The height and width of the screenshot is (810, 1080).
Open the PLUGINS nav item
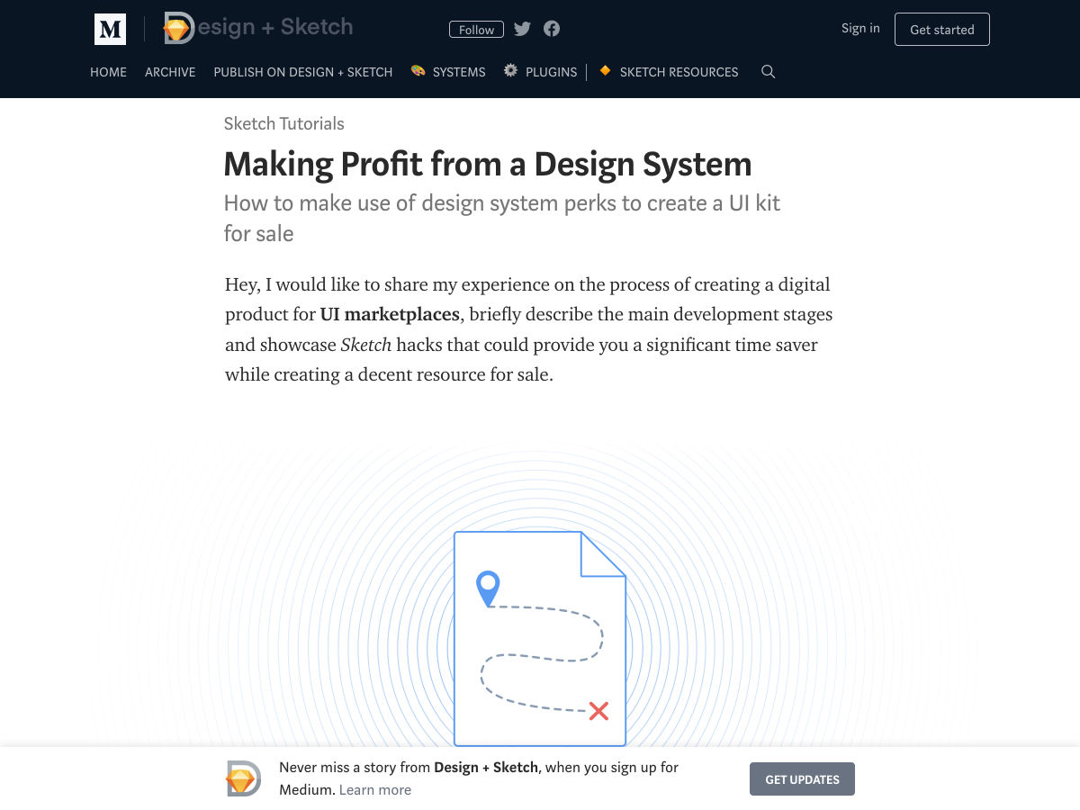coord(551,72)
